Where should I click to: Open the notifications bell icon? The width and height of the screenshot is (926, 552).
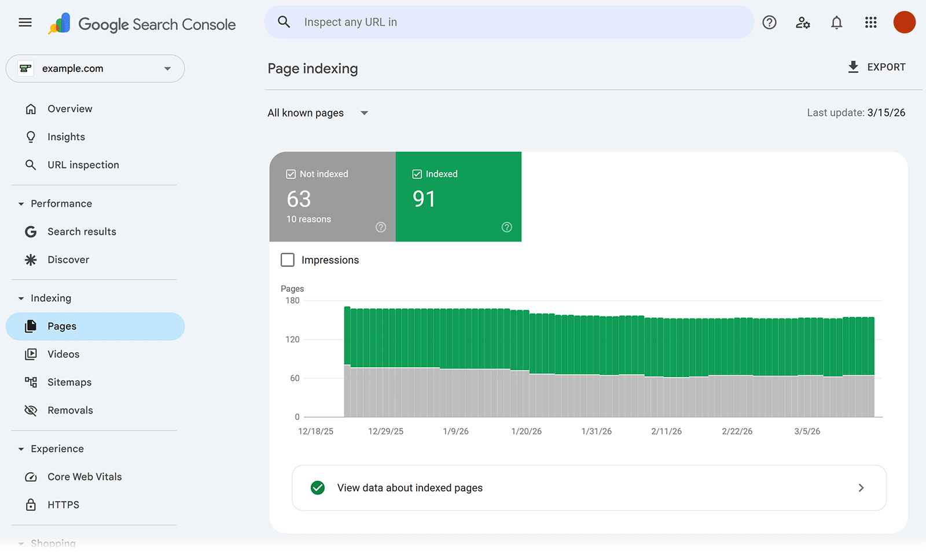(x=836, y=22)
